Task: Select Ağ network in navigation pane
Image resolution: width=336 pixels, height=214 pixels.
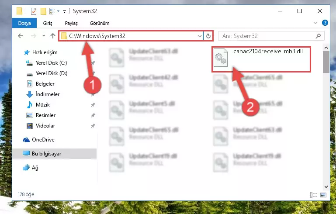Action: click(35, 168)
